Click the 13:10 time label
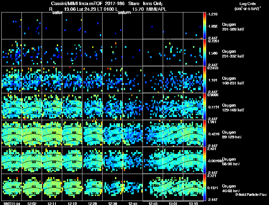 (x=193, y=204)
